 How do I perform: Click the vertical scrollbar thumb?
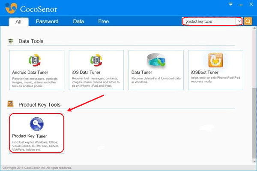pyautogui.click(x=254, y=123)
